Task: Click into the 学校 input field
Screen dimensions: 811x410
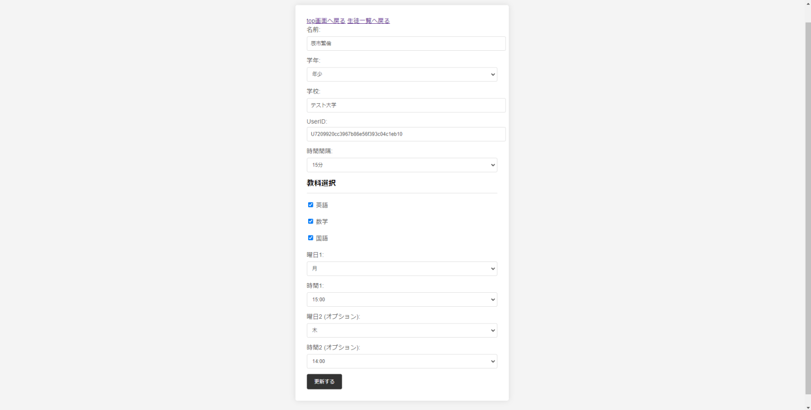Action: pyautogui.click(x=405, y=105)
